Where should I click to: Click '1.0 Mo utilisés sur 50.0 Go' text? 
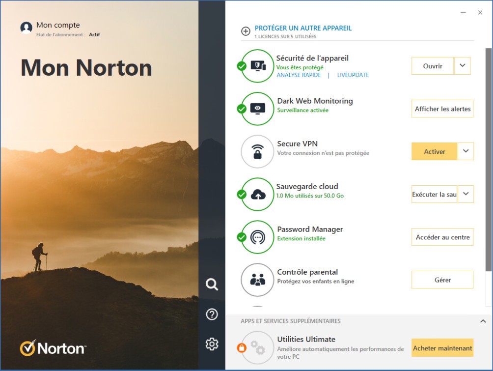(310, 196)
